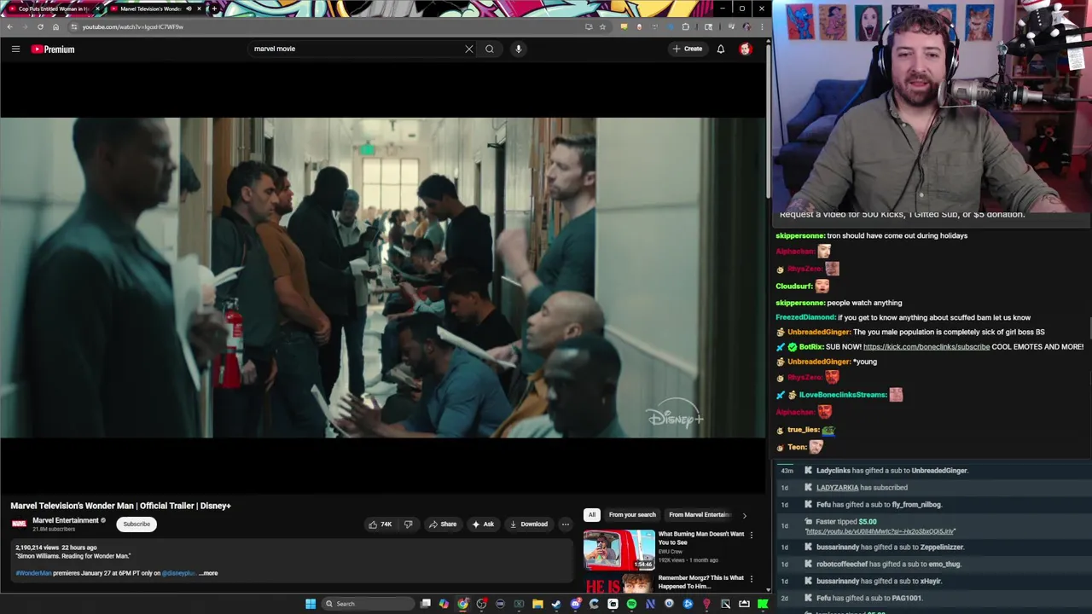Open Faster's tipped youtu.be link
This screenshot has width=1092, height=614.
click(x=880, y=531)
